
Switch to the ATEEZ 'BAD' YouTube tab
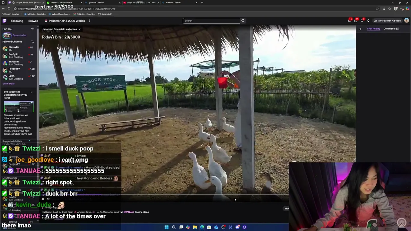(141, 3)
